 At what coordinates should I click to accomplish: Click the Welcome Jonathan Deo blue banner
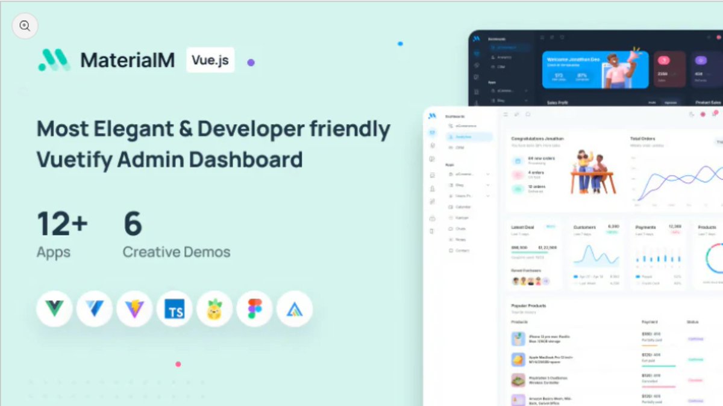coord(595,69)
